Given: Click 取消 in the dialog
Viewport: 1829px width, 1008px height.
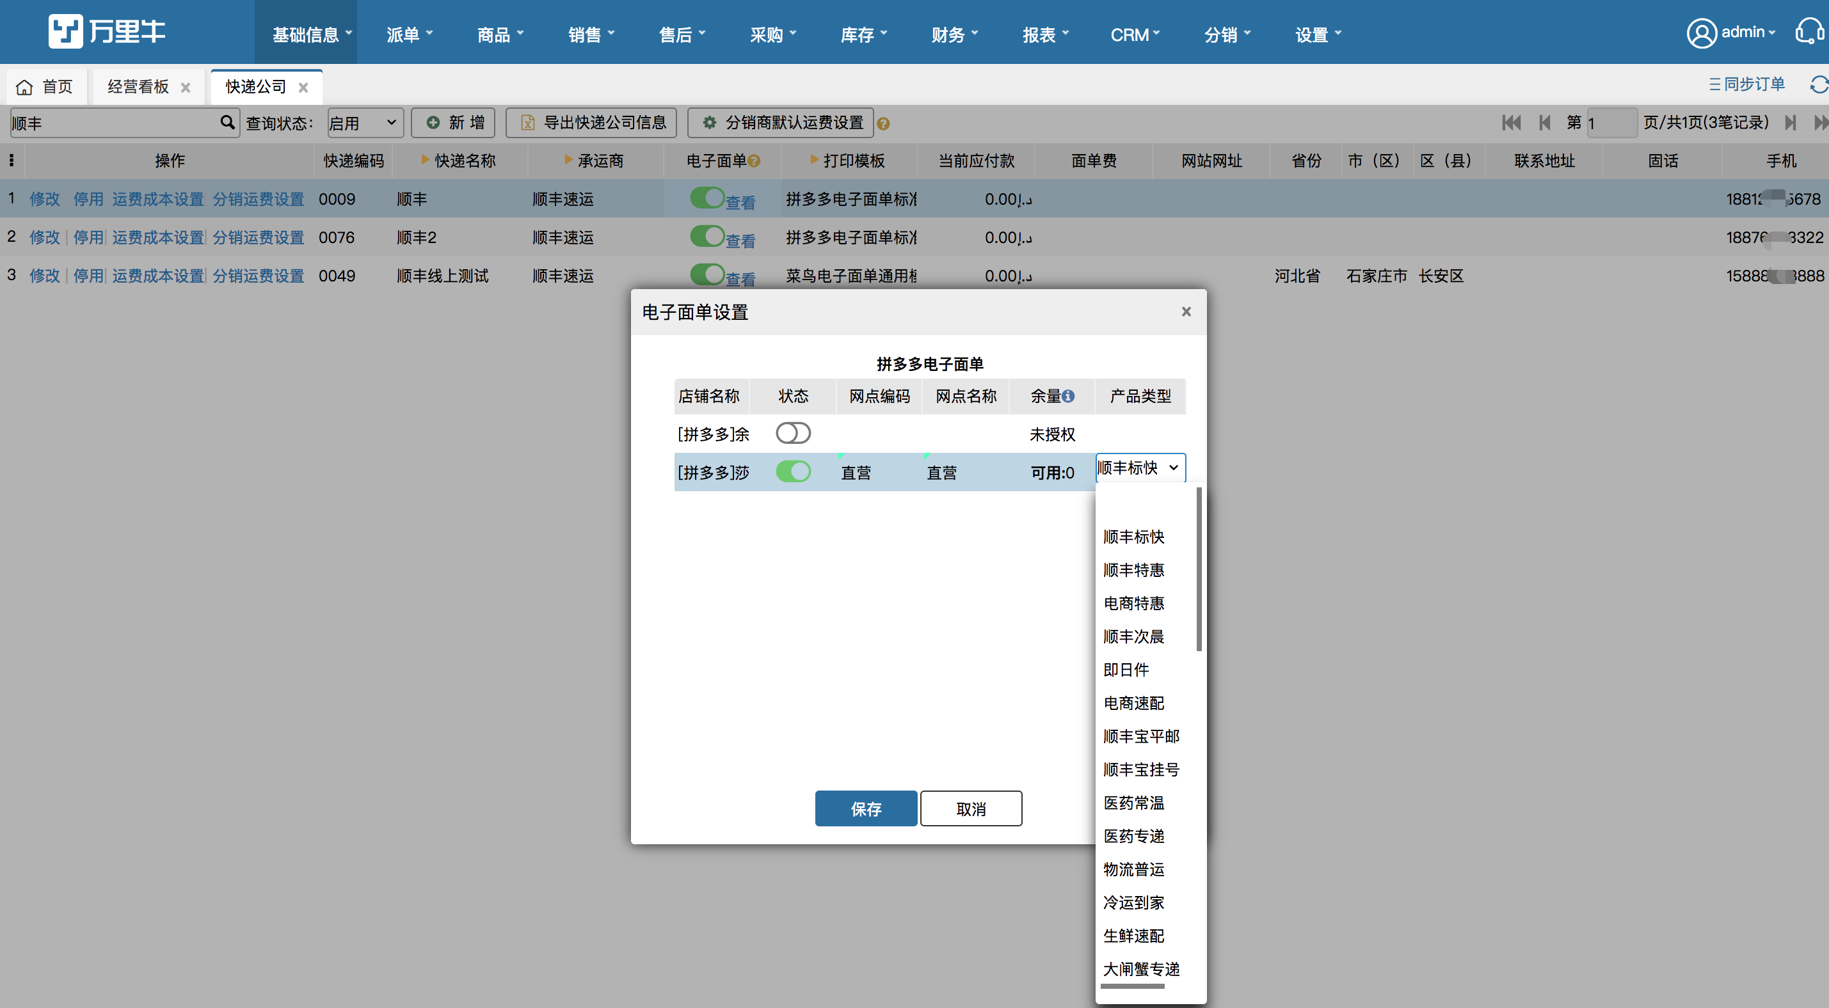Looking at the screenshot, I should pos(971,808).
